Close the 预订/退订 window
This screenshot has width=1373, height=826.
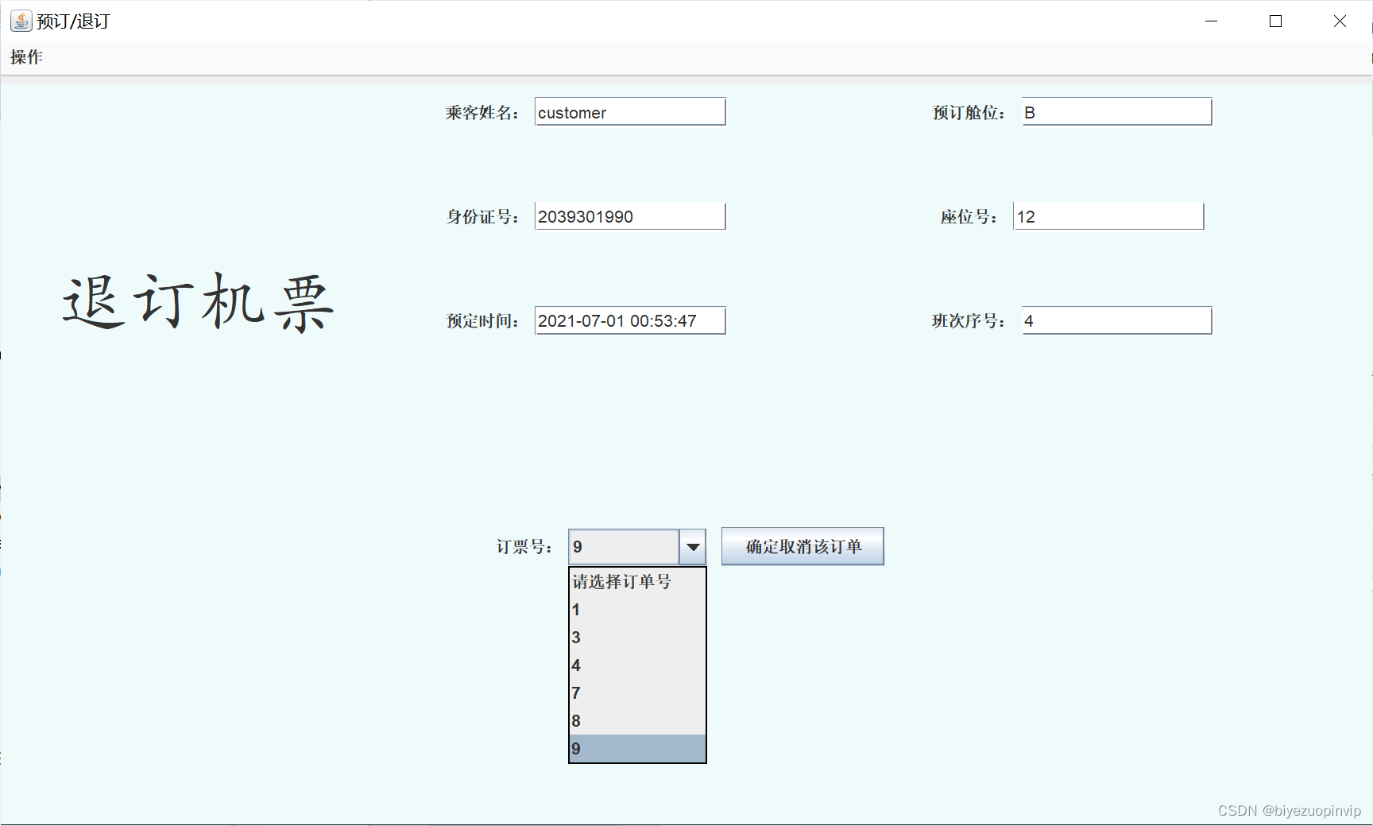pos(1340,21)
